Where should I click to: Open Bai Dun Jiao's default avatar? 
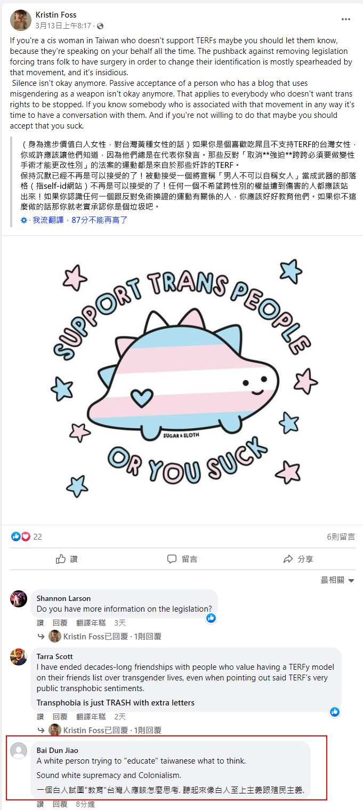tap(19, 751)
